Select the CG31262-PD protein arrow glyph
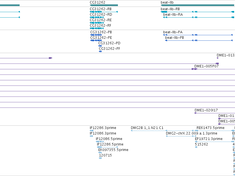 point(100,46)
